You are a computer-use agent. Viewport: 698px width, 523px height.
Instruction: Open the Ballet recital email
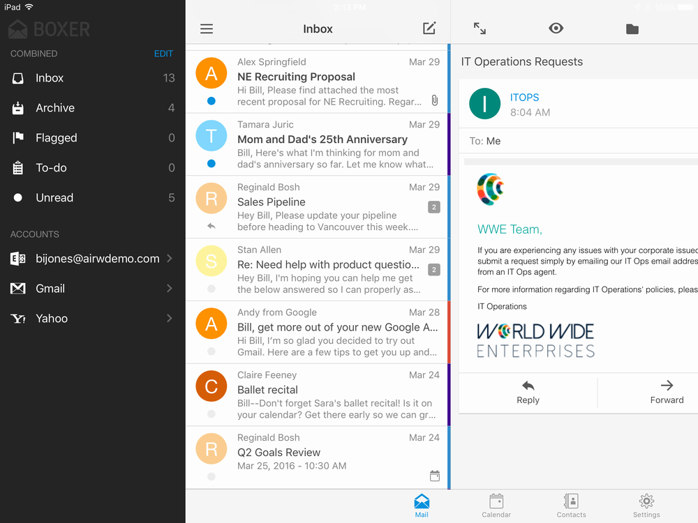point(316,395)
